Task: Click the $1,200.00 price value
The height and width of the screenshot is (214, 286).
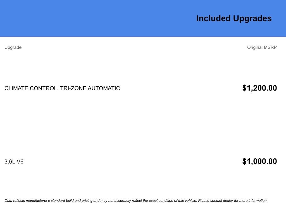Action: [259, 88]
